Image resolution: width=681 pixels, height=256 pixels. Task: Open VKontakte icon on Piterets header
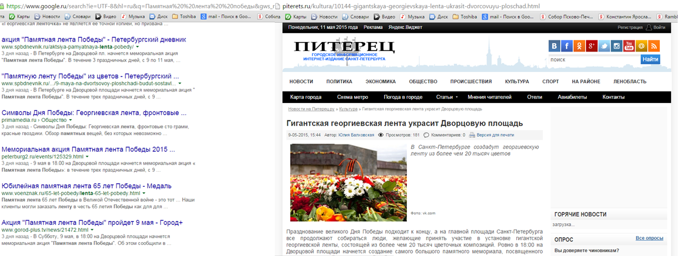[554, 46]
